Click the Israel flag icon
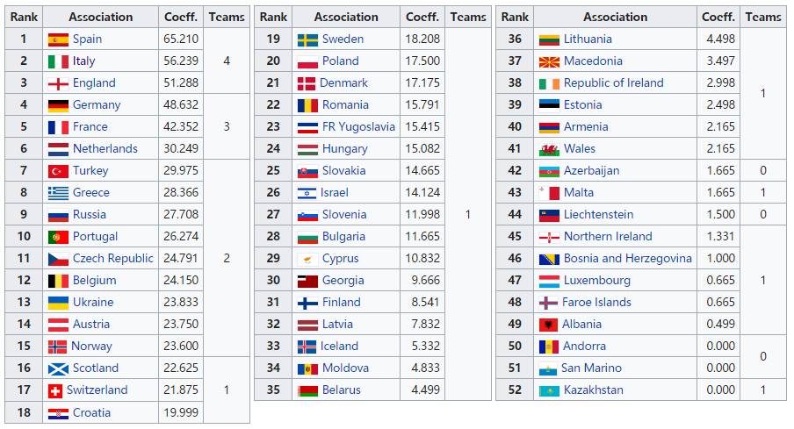 click(x=307, y=193)
